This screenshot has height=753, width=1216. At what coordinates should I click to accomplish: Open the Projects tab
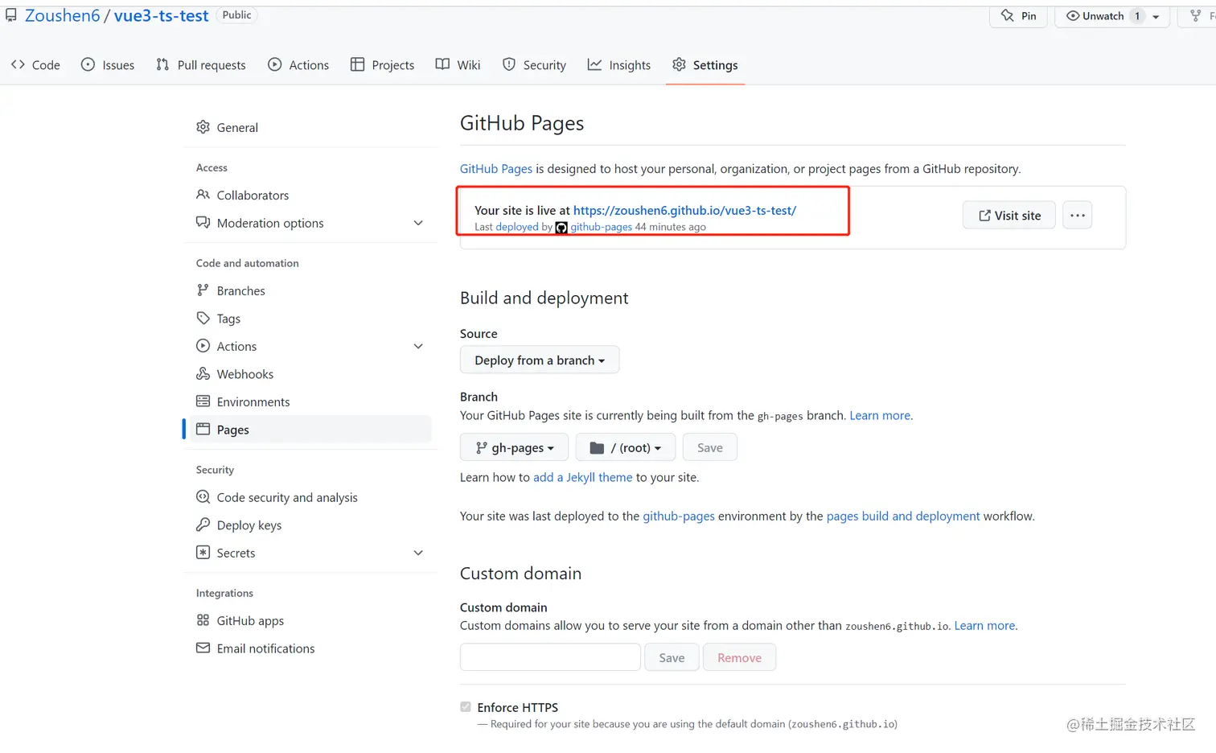pyautogui.click(x=383, y=65)
